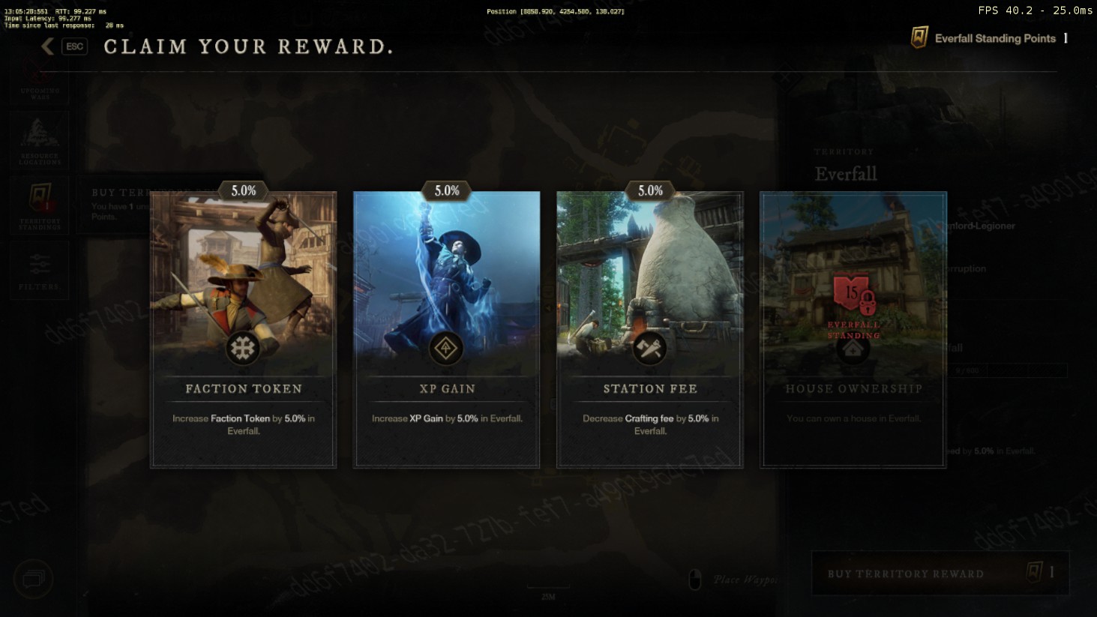Image resolution: width=1097 pixels, height=617 pixels.
Task: Click the Everfall Standing Points badge icon
Action: 919,37
